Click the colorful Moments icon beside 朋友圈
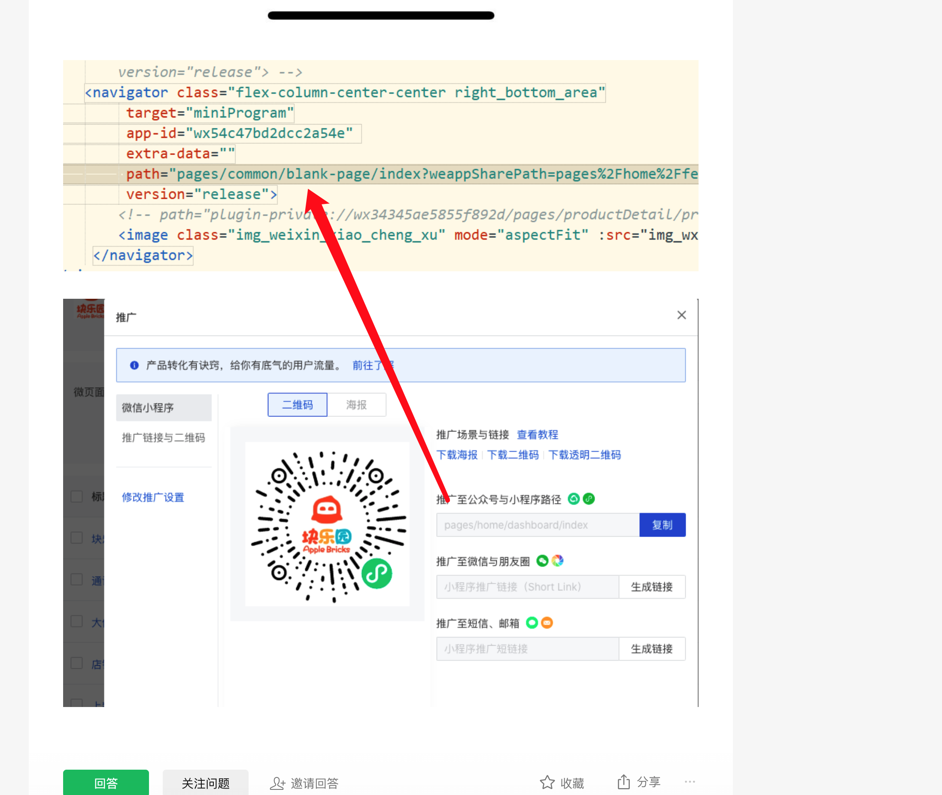 tap(558, 561)
